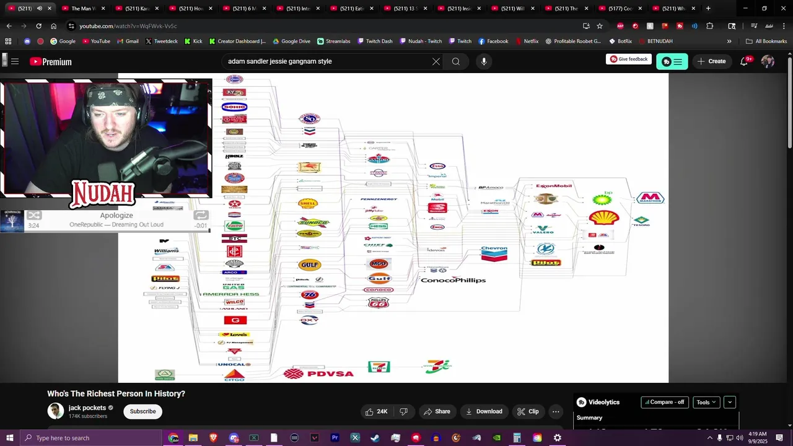Toggle repeat on the song overlay
This screenshot has height=446, width=793.
pyautogui.click(x=201, y=216)
